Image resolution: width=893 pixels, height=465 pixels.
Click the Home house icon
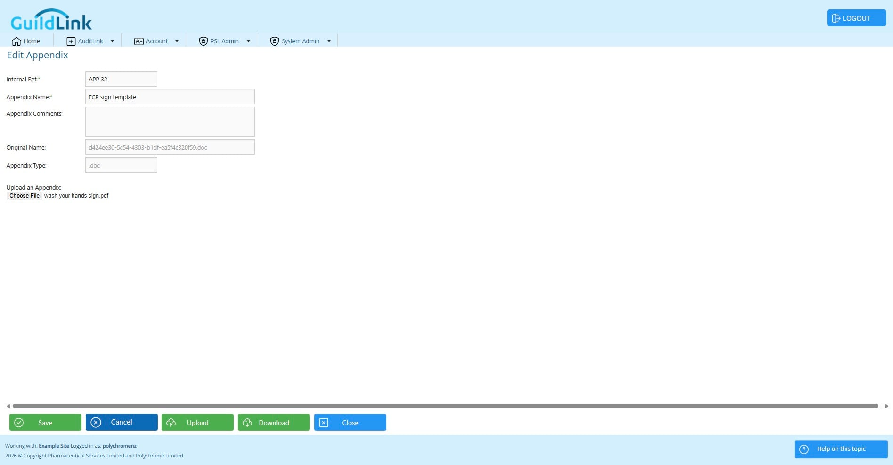[16, 41]
